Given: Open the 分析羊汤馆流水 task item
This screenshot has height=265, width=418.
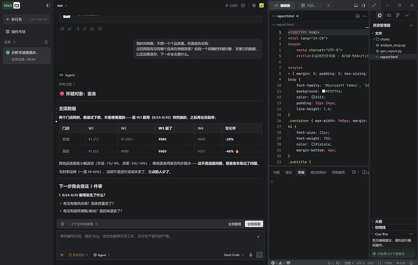Looking at the screenshot, I should [x=27, y=56].
